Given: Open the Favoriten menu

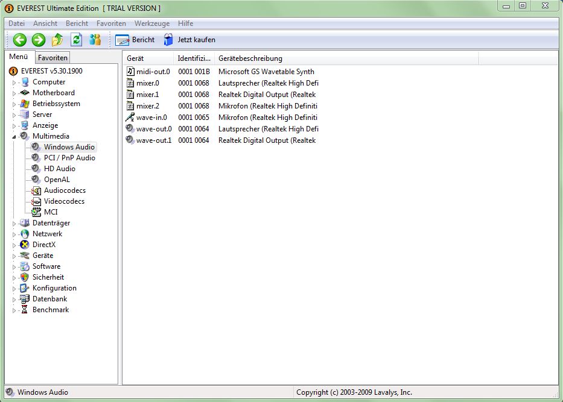Looking at the screenshot, I should (111, 24).
